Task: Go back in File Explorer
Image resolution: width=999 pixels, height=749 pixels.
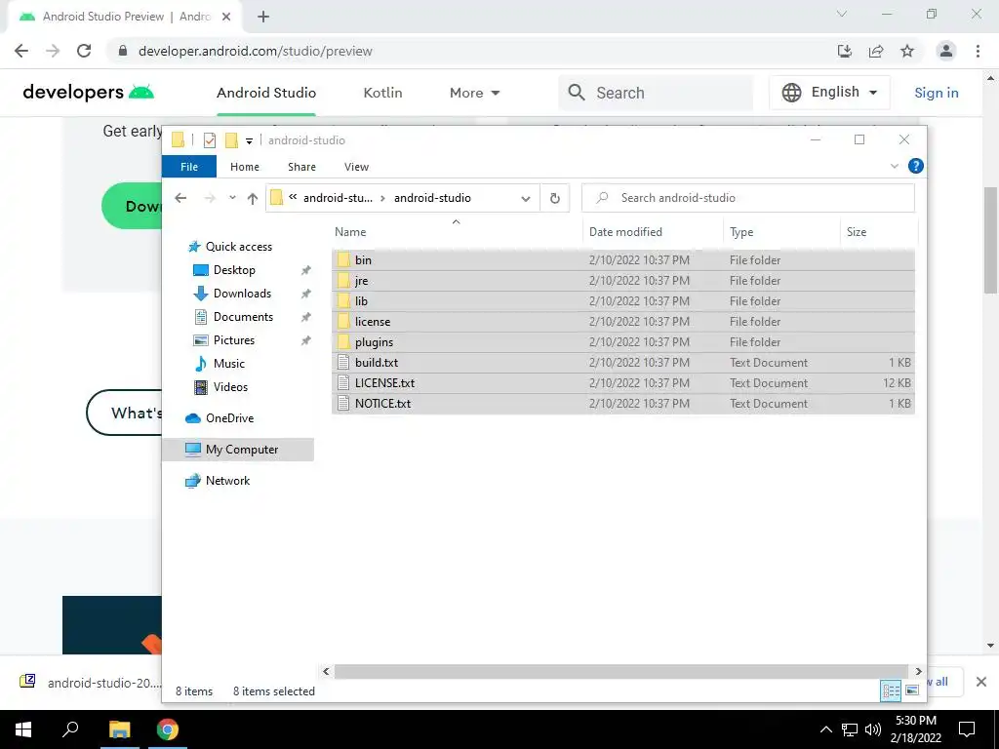Action: (180, 198)
